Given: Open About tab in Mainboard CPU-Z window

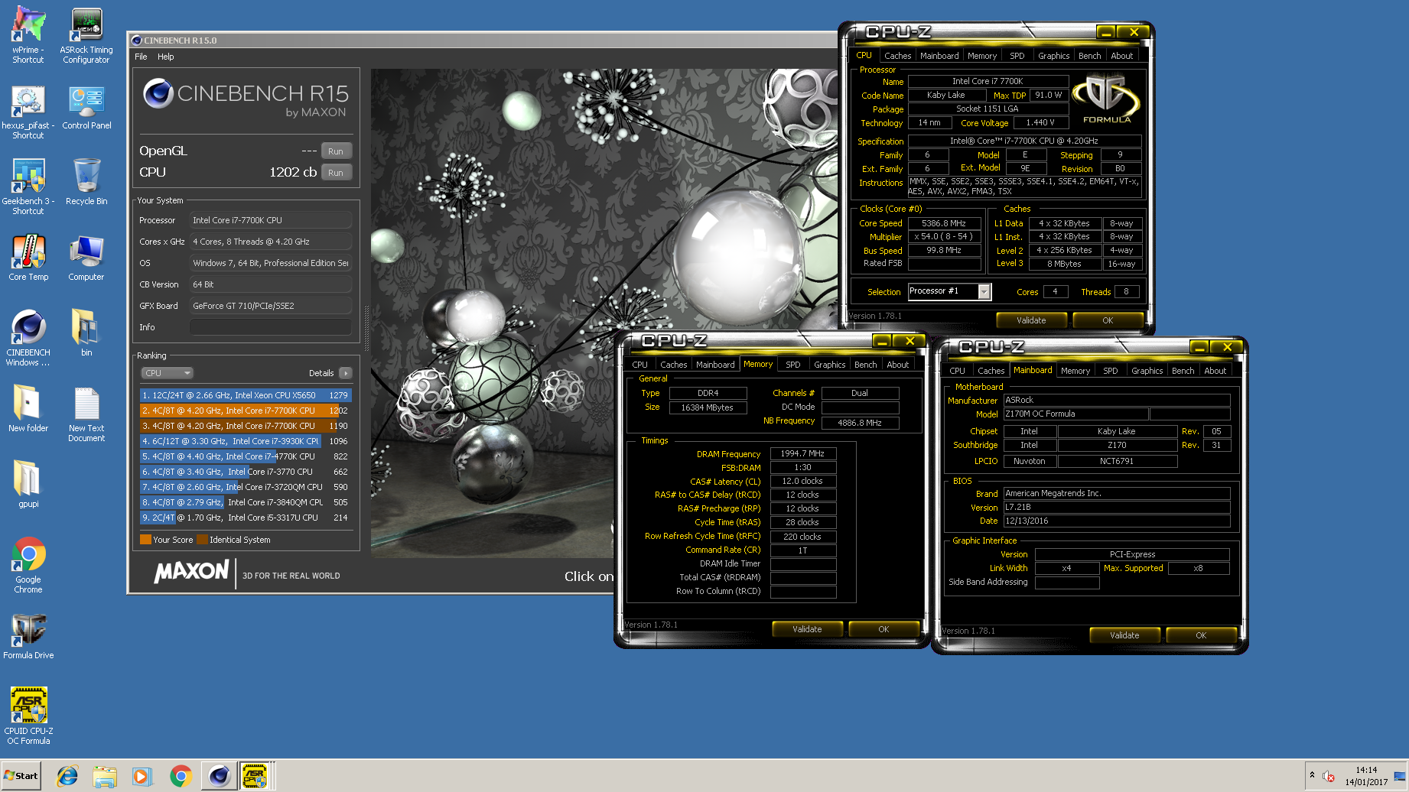Looking at the screenshot, I should click(1215, 371).
